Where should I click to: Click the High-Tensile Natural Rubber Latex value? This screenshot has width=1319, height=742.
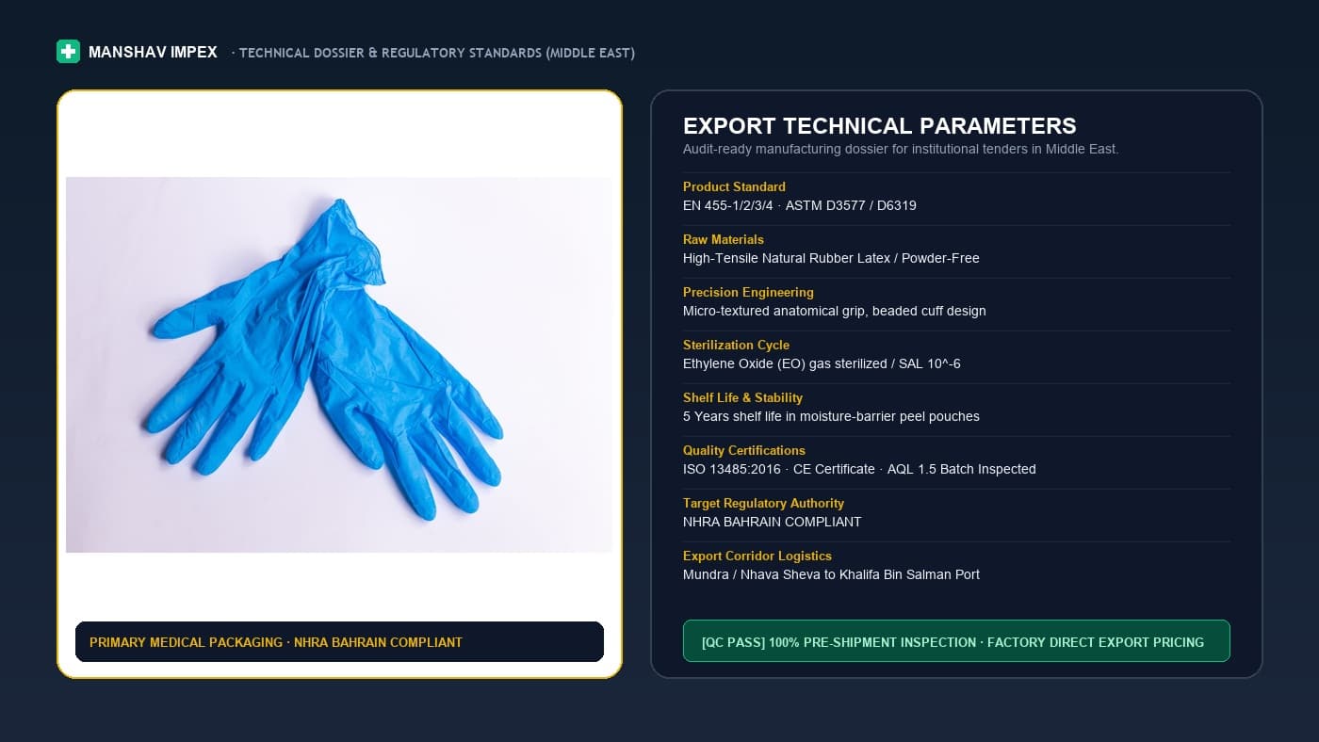[831, 258]
